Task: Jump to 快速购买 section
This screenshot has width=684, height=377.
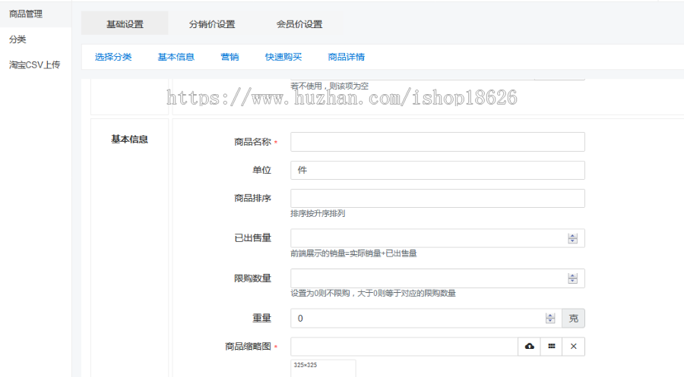Action: coord(283,57)
